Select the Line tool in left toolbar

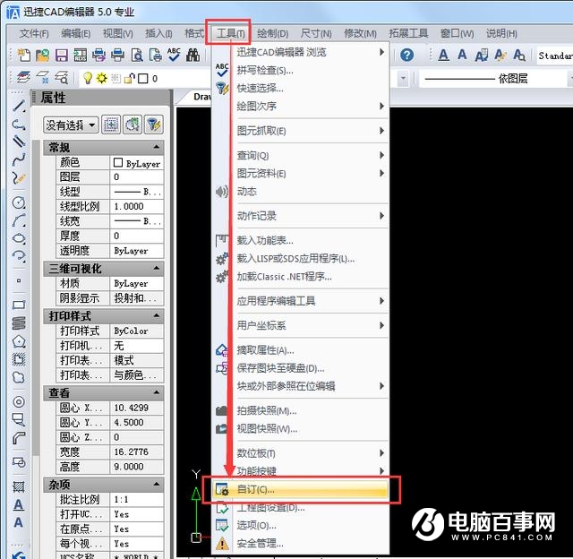(x=19, y=106)
